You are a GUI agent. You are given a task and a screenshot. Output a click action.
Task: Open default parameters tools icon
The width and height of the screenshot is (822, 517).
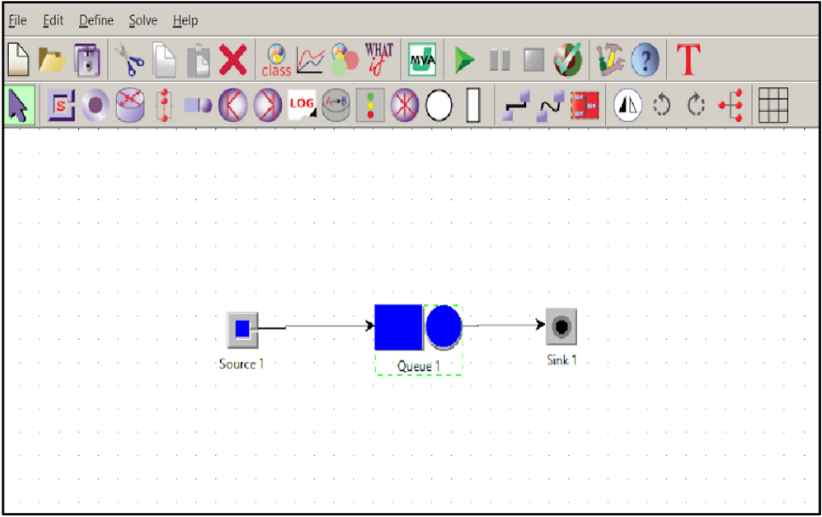point(610,60)
